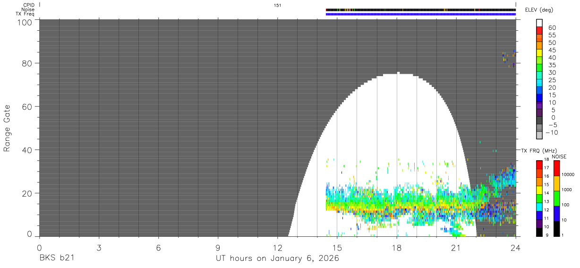Click the CPID value '151'

coord(278,5)
